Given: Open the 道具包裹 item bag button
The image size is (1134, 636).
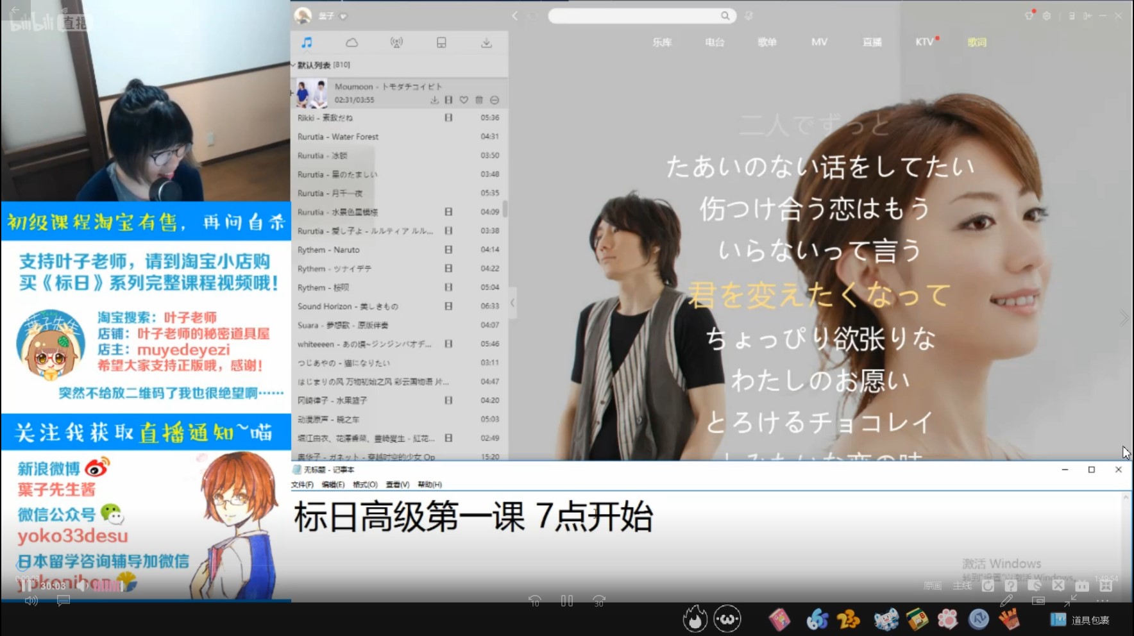Looking at the screenshot, I should click(1080, 620).
